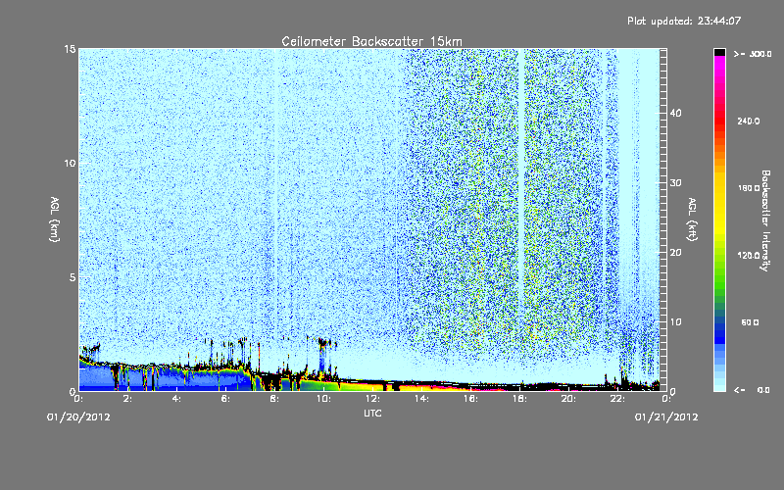
Task: Click the 20 kft tick label
Action: pos(675,253)
